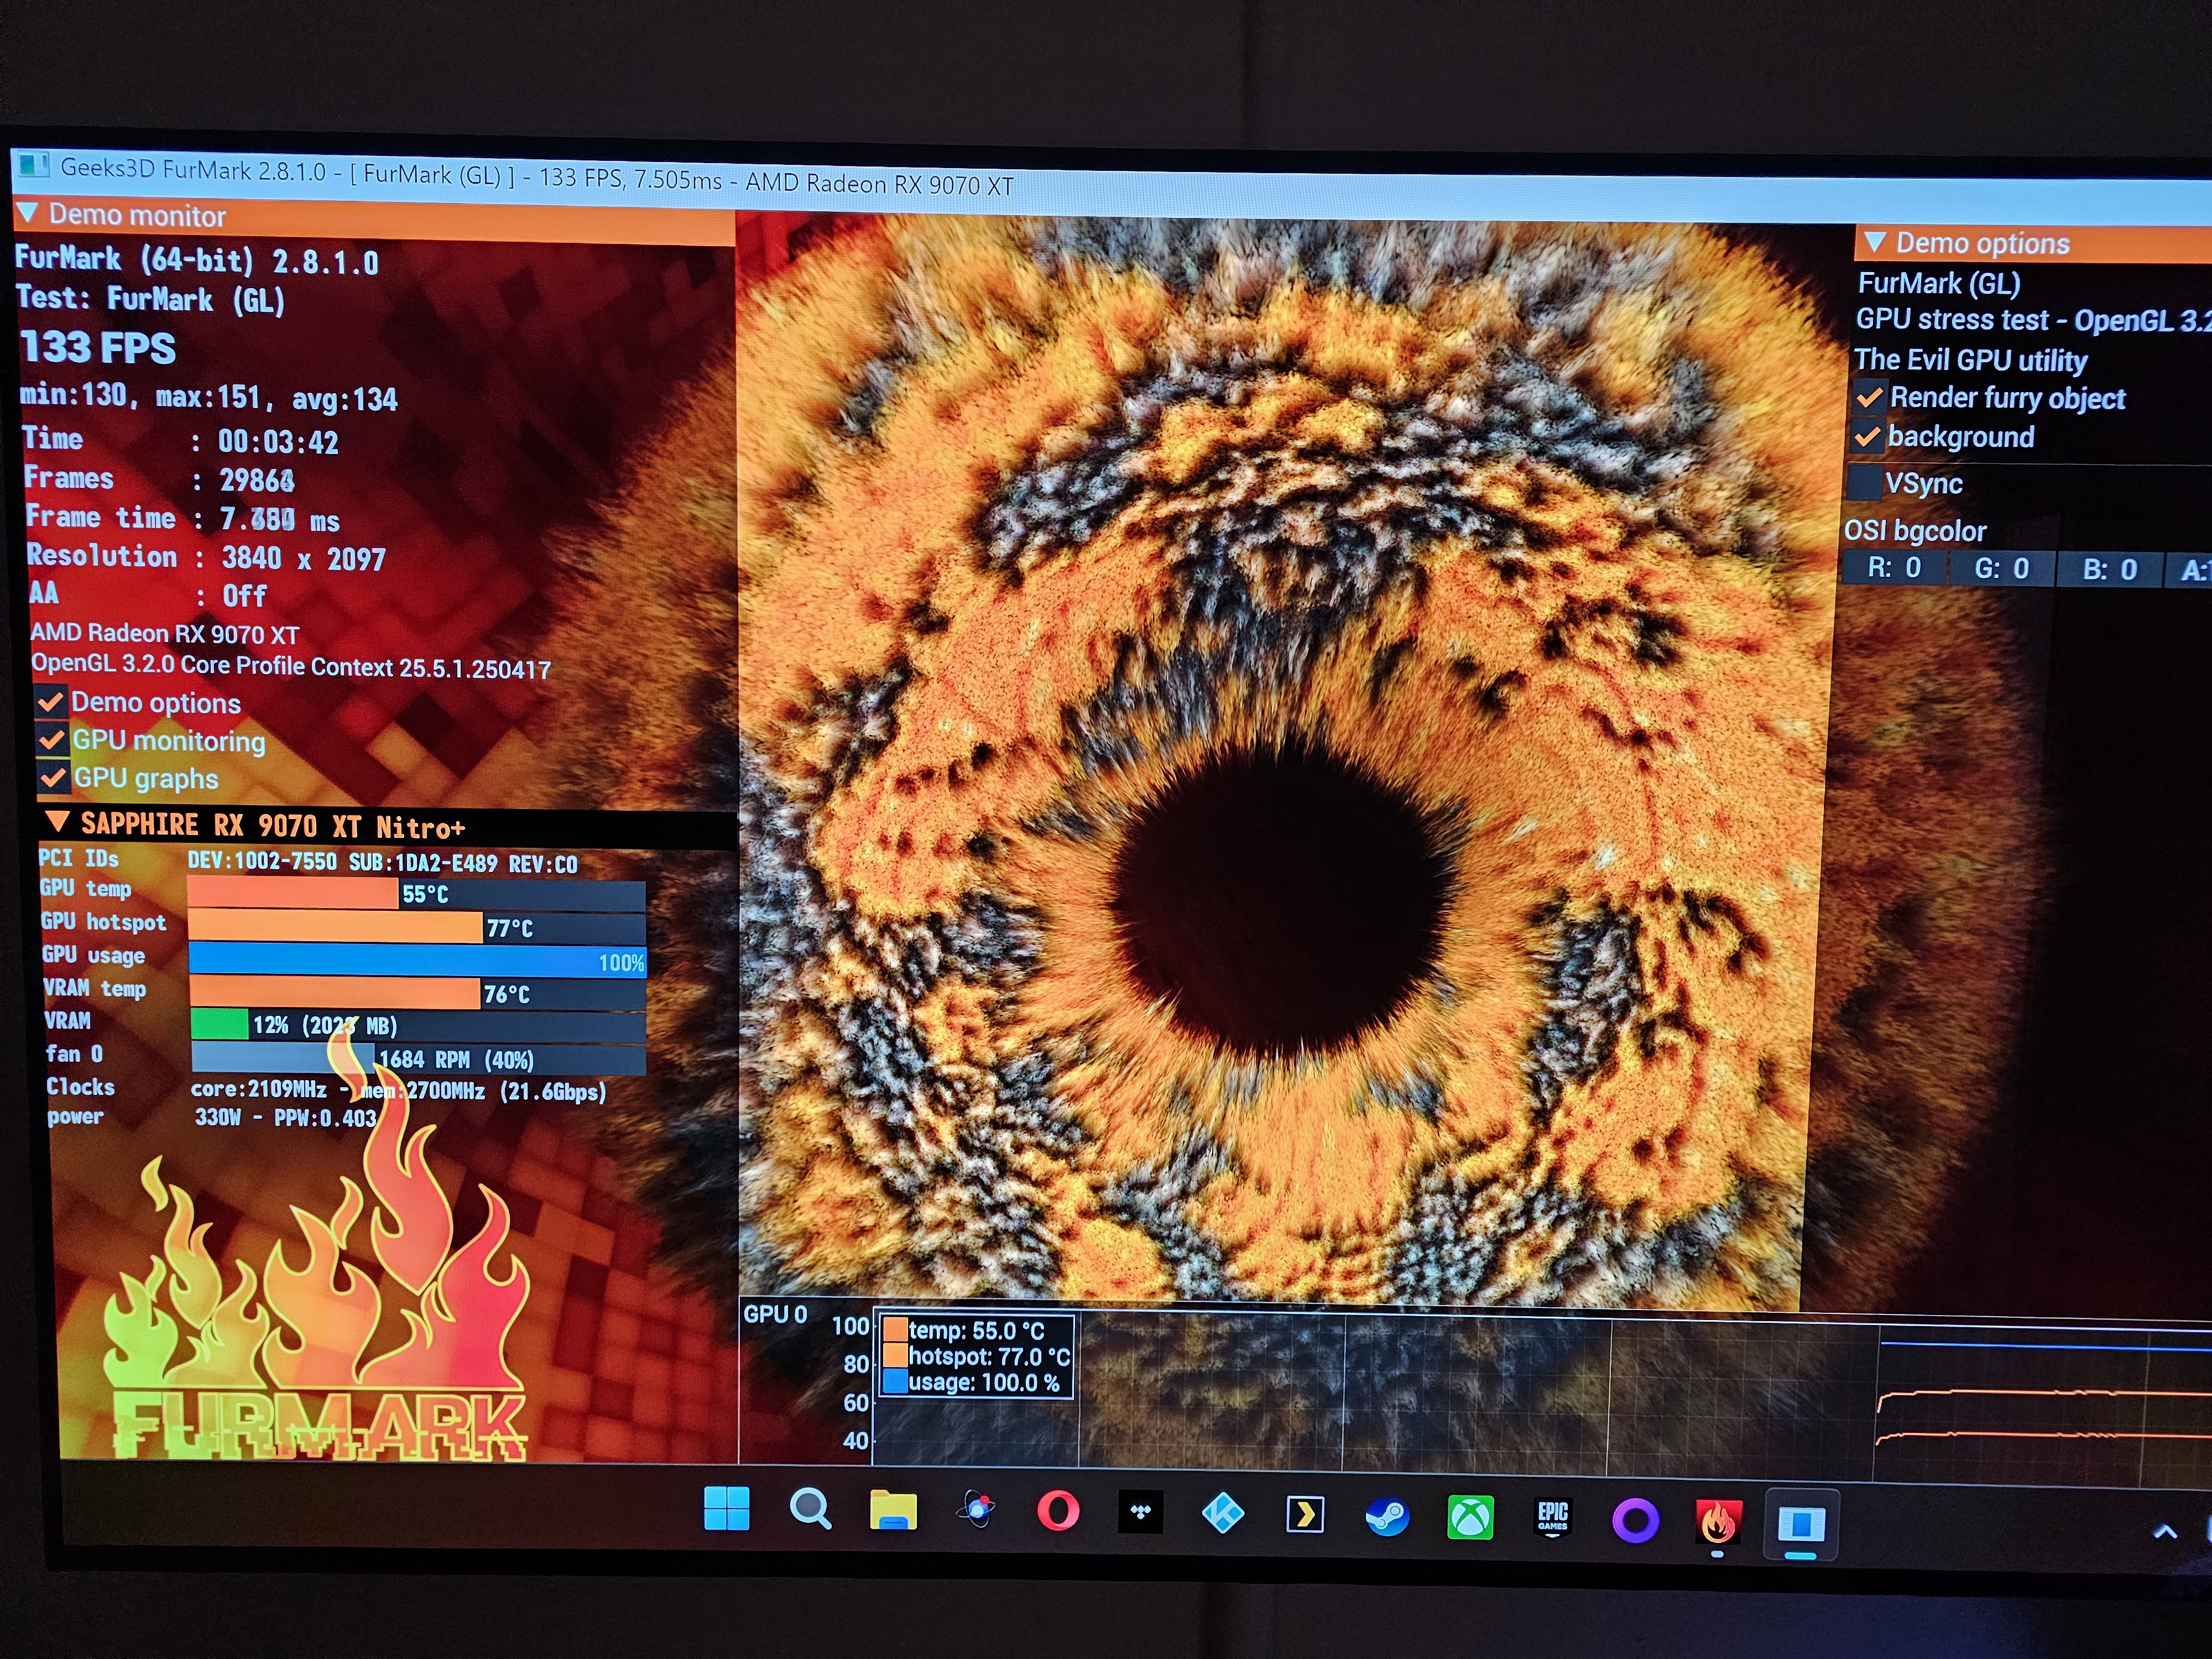Image resolution: width=2212 pixels, height=1659 pixels.
Task: Open the Windows Start menu
Action: (727, 1507)
